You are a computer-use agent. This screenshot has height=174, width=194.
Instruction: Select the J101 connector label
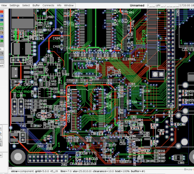click(x=23, y=130)
